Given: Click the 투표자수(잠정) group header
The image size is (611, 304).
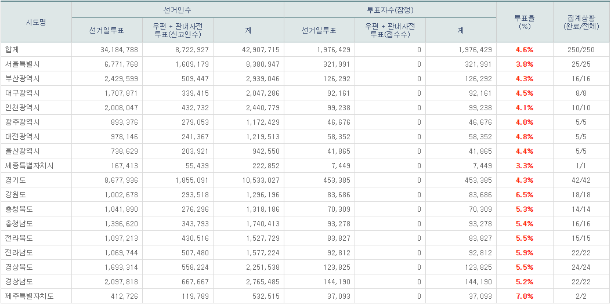Looking at the screenshot, I should coord(390,10).
